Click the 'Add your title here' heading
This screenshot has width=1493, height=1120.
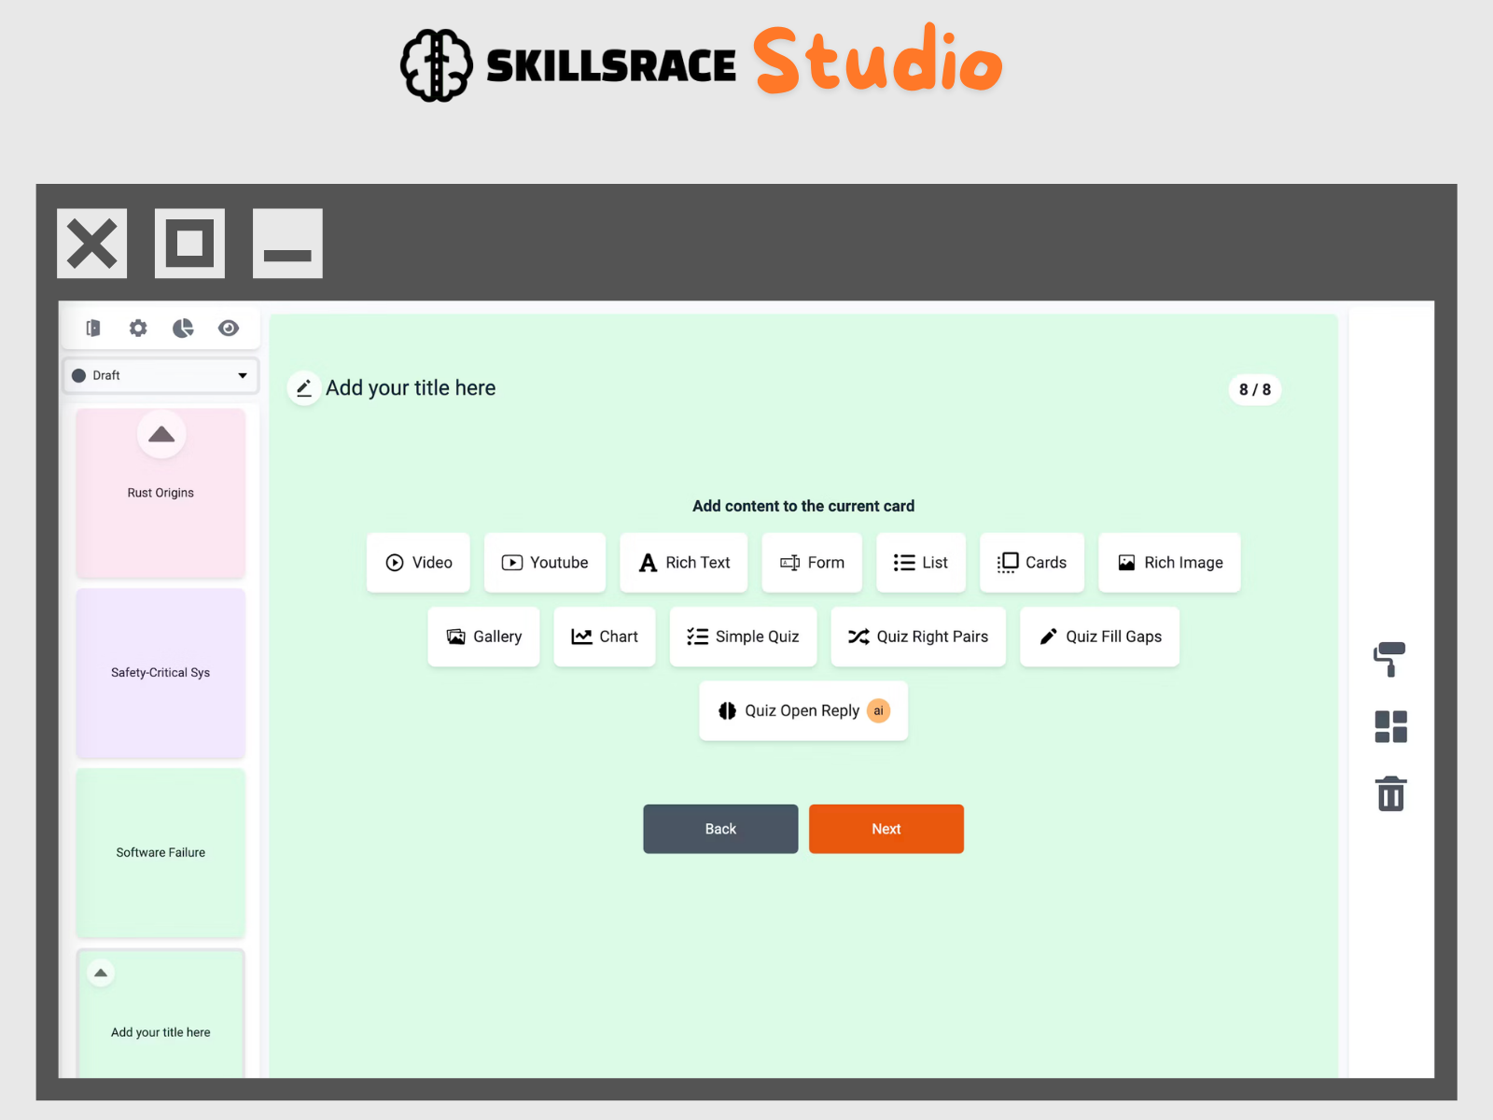point(411,388)
